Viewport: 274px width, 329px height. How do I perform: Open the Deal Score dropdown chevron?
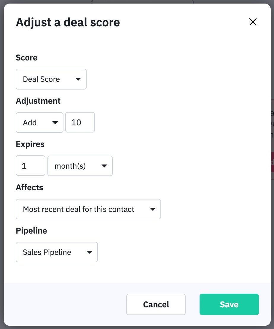pos(78,79)
